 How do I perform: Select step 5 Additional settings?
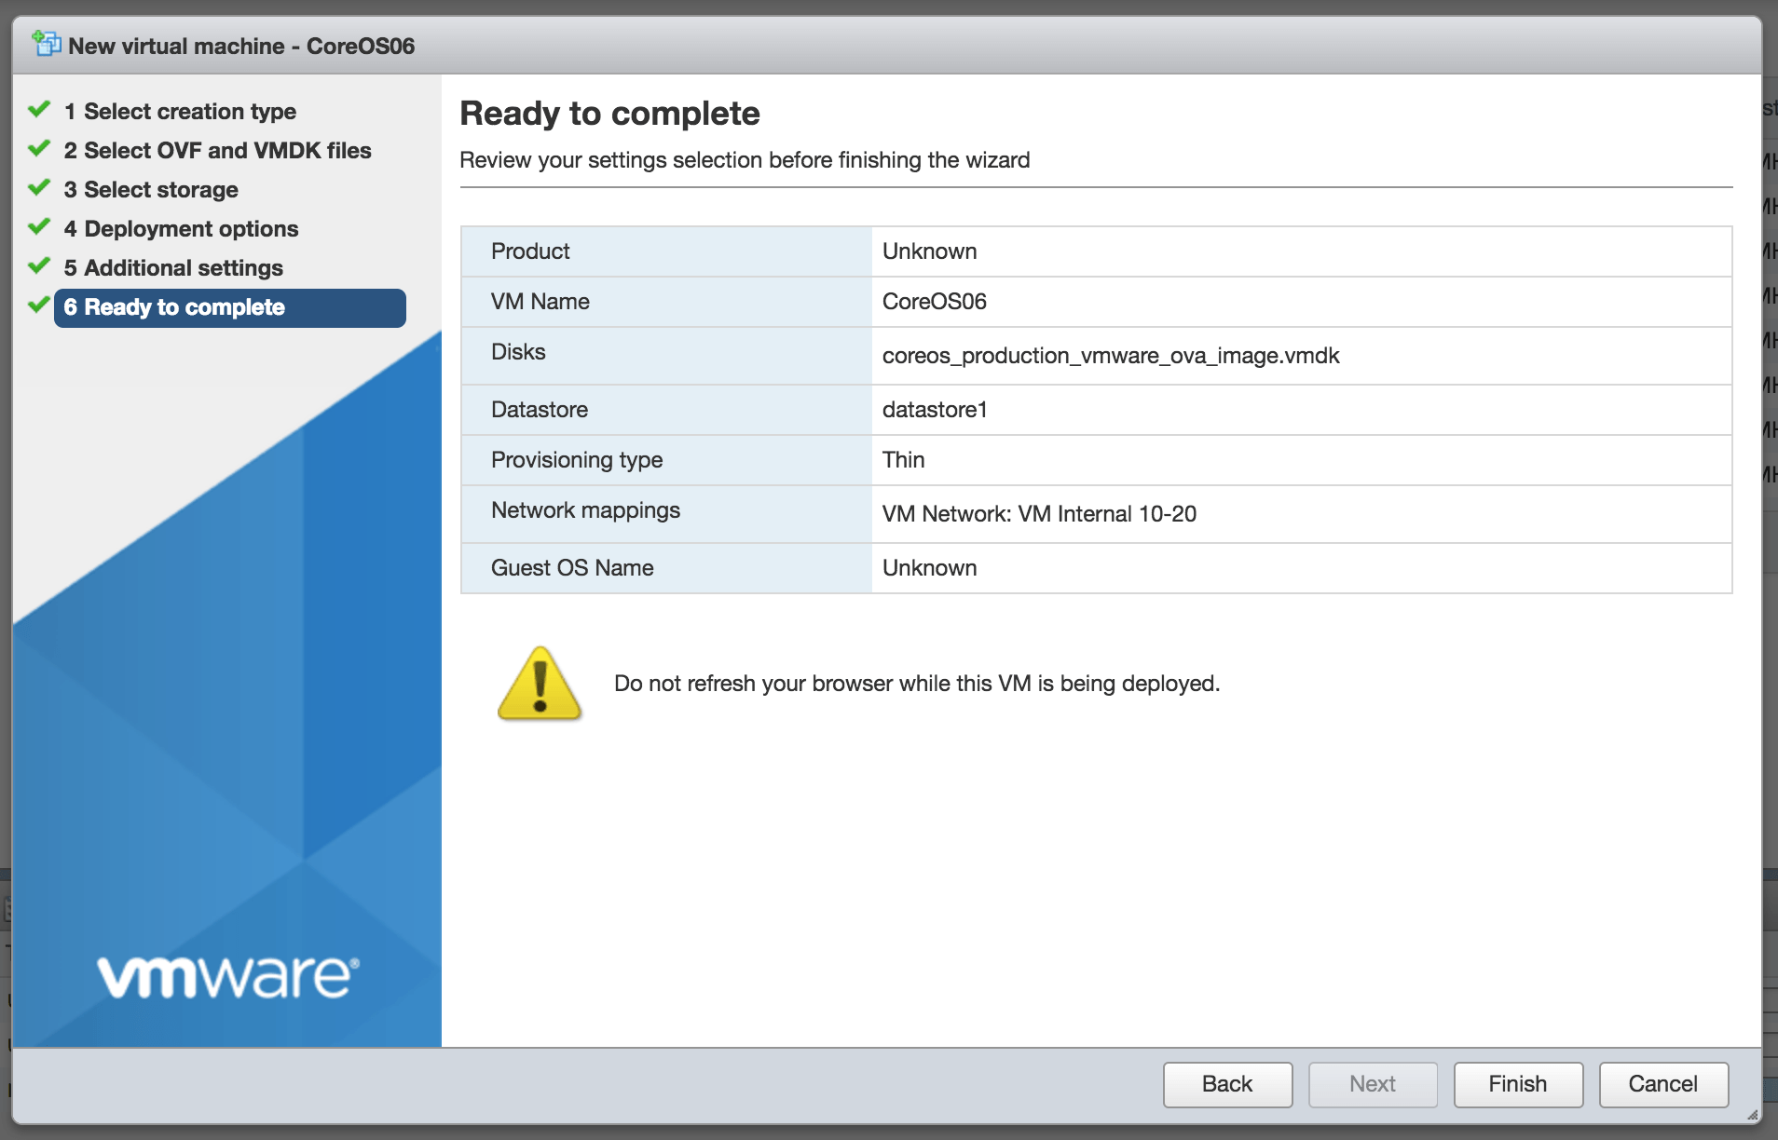pyautogui.click(x=173, y=267)
